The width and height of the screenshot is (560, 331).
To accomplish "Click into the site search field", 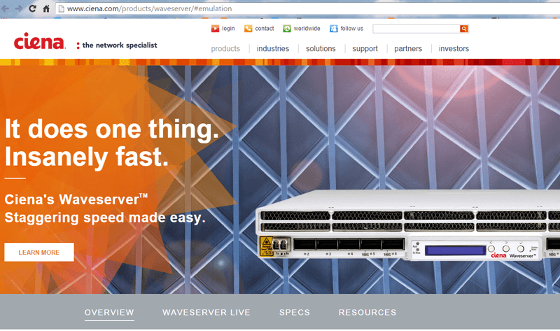I will point(416,29).
